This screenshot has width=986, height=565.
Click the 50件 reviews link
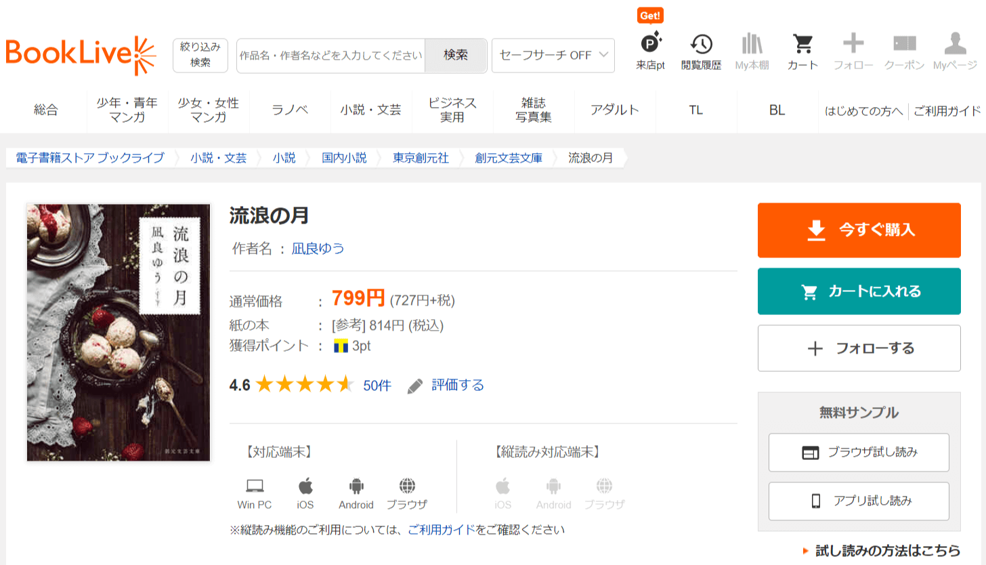(377, 386)
